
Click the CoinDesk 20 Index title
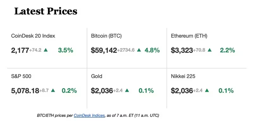[x=33, y=36]
